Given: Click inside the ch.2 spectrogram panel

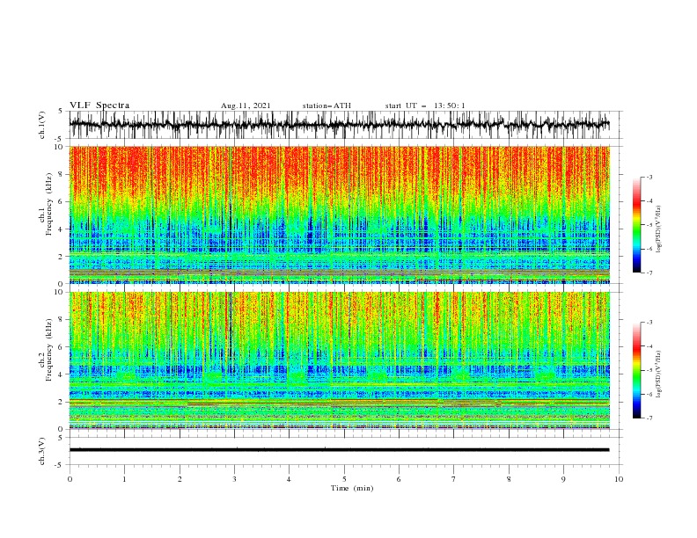Looking at the screenshot, I should pos(339,360).
